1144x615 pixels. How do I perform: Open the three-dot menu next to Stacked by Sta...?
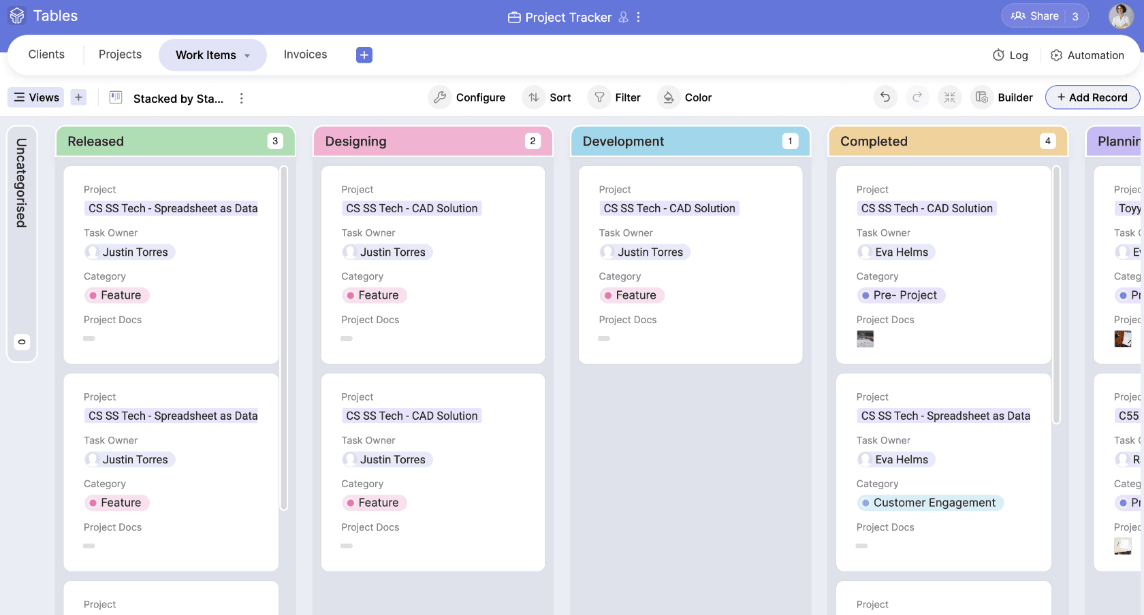[242, 98]
